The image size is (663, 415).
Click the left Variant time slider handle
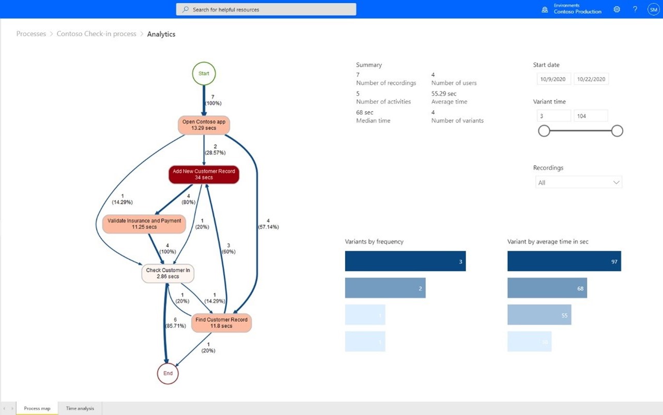tap(544, 131)
